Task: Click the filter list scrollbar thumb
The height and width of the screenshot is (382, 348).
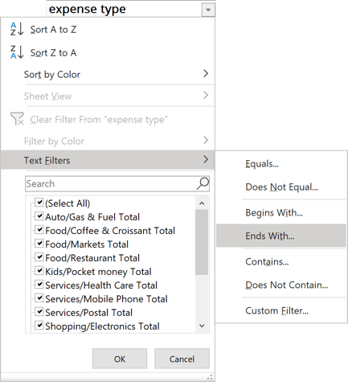Action: pos(202,242)
